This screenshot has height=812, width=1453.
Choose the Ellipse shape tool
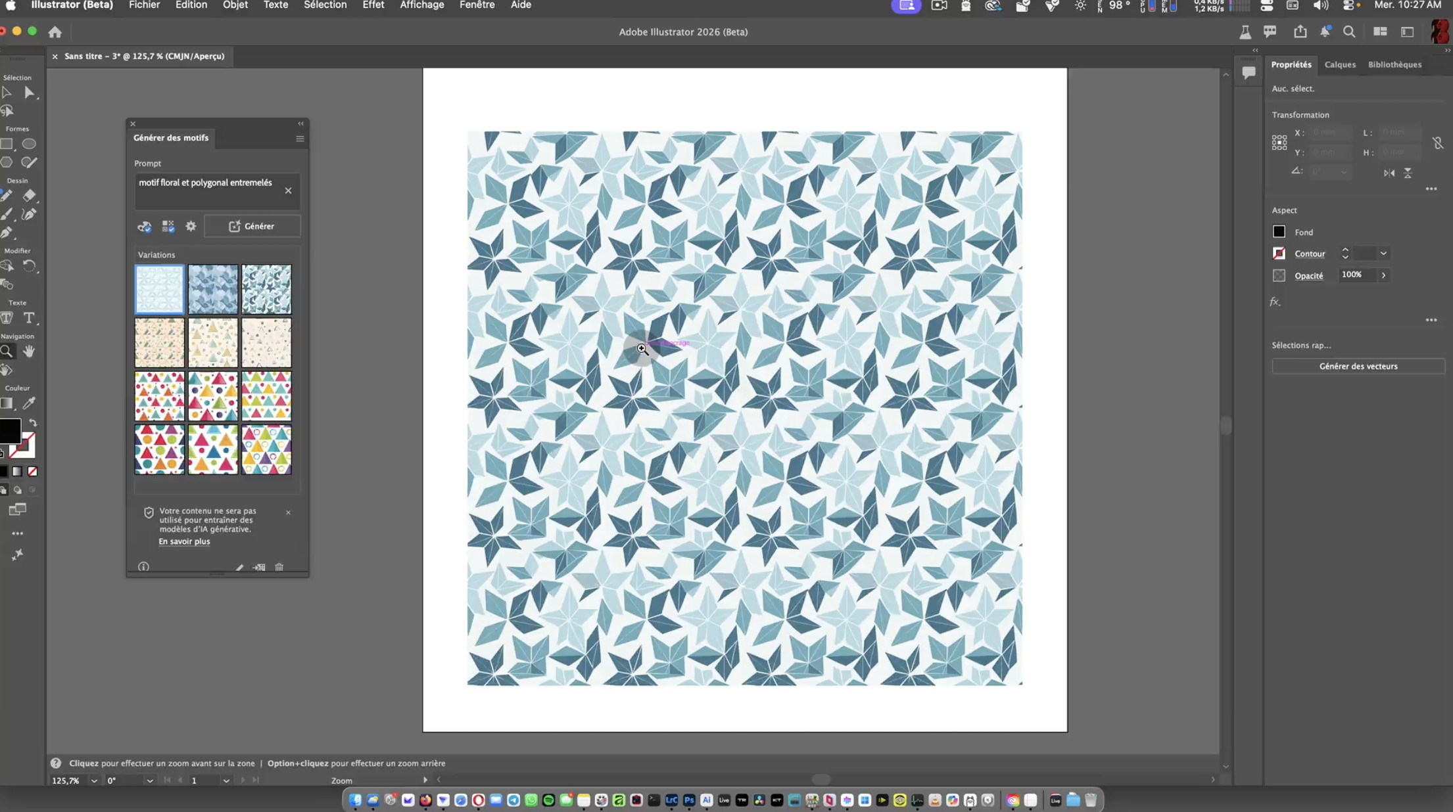29,144
